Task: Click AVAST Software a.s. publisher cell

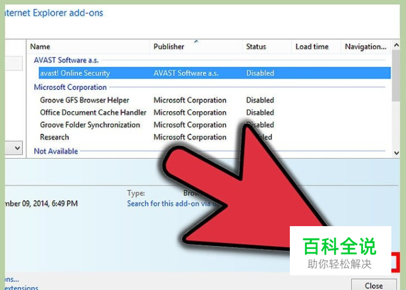Action: [186, 73]
